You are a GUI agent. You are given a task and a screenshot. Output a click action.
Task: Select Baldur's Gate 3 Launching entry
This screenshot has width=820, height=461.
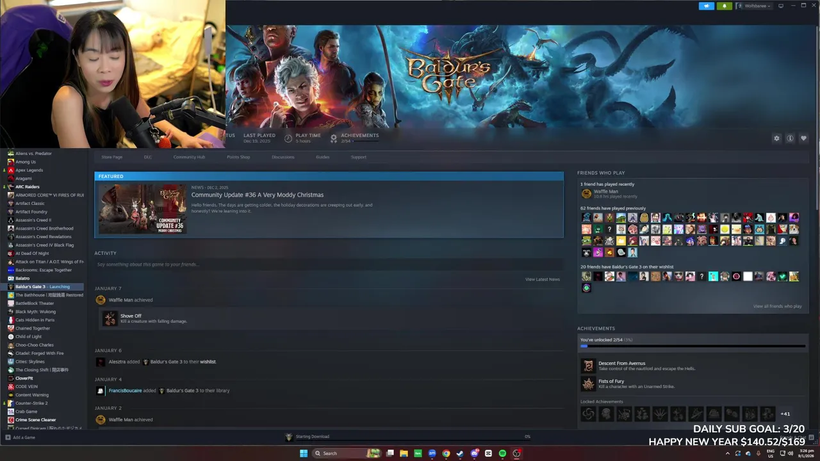pos(42,287)
